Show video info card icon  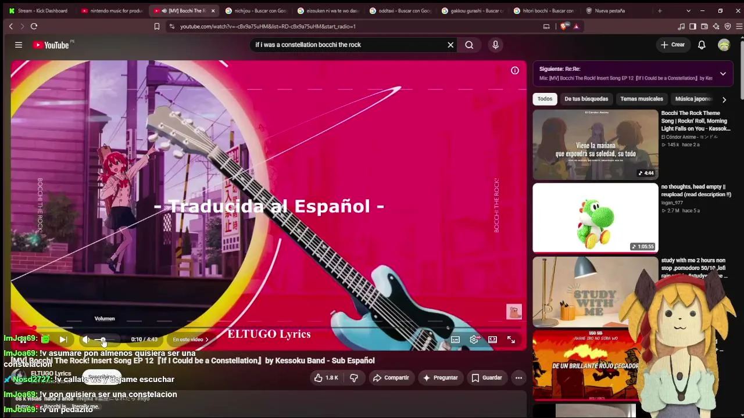[514, 71]
